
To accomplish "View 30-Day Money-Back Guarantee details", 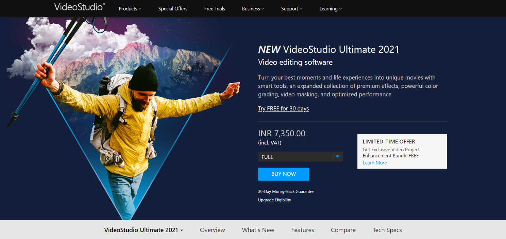I will 286,191.
